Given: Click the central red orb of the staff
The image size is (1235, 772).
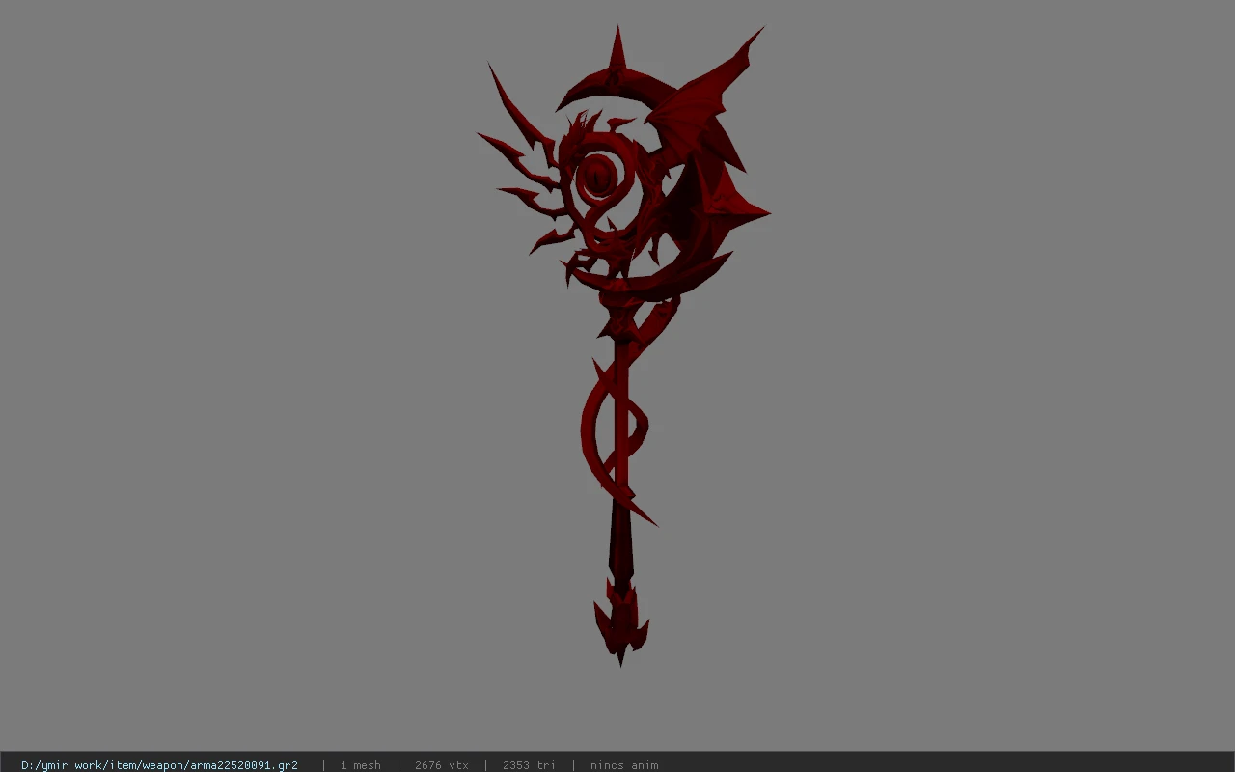Looking at the screenshot, I should [x=598, y=177].
